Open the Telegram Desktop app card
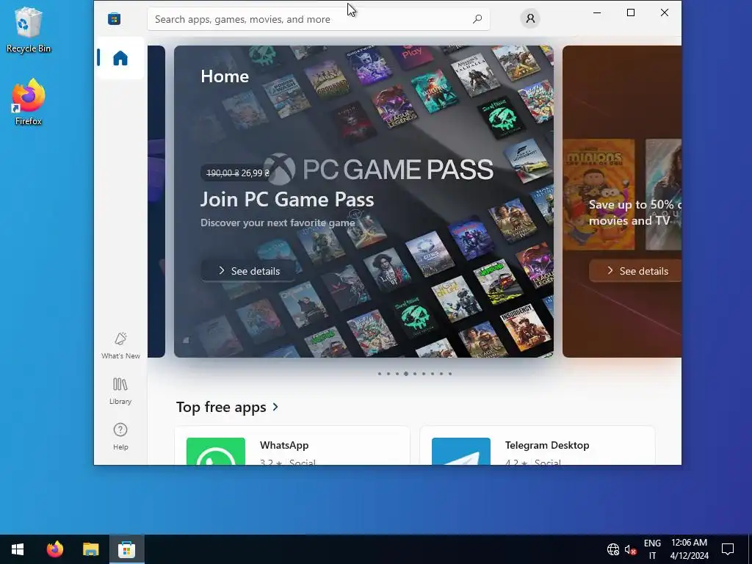This screenshot has width=752, height=564. pos(537,446)
